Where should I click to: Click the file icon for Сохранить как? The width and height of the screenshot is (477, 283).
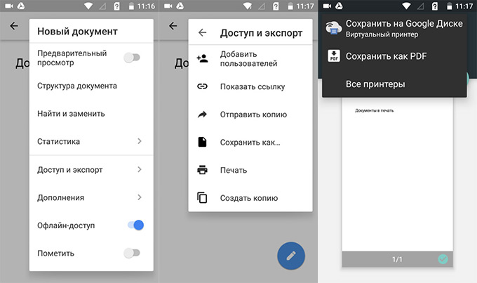click(202, 142)
